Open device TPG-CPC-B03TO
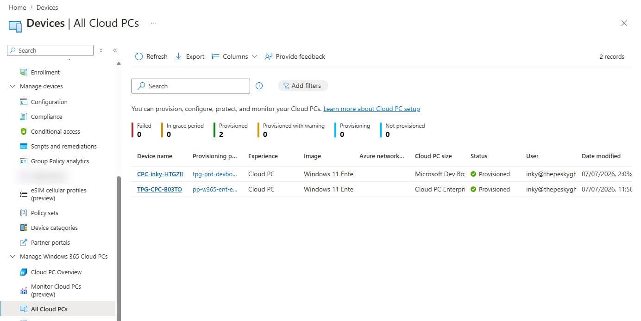The image size is (641, 321). (x=159, y=189)
